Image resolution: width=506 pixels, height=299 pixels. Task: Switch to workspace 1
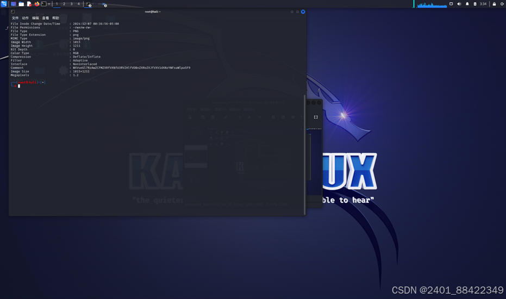coord(57,4)
